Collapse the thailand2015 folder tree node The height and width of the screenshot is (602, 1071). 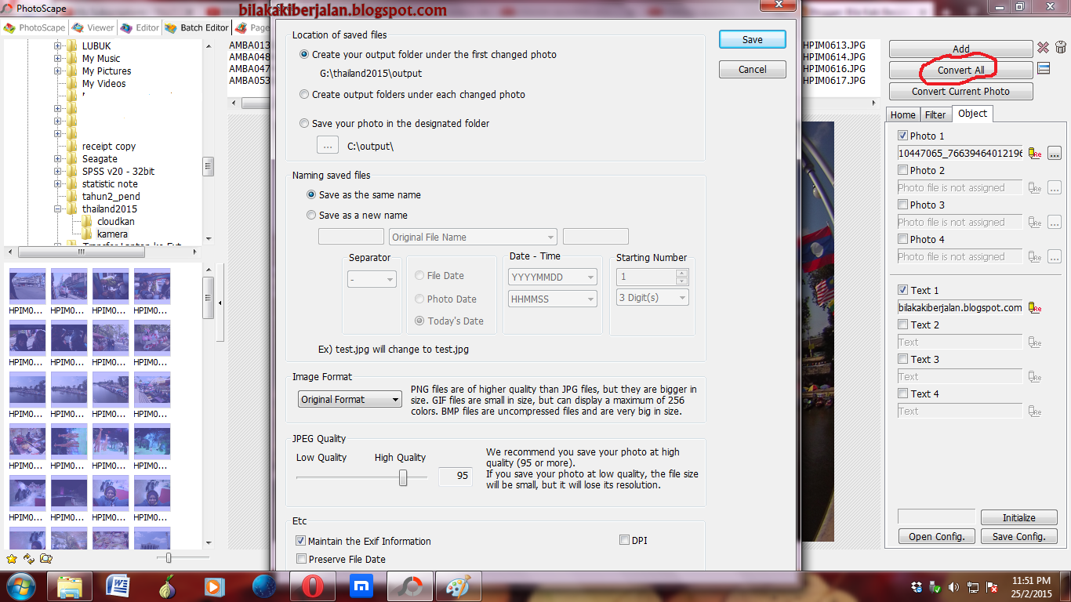pyautogui.click(x=58, y=209)
